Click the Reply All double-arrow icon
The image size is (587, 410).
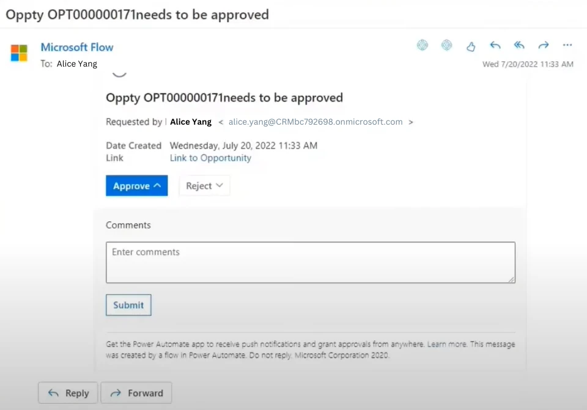click(519, 46)
